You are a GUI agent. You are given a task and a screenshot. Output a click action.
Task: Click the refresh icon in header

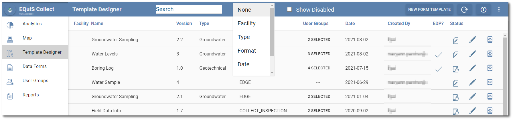pos(464,10)
